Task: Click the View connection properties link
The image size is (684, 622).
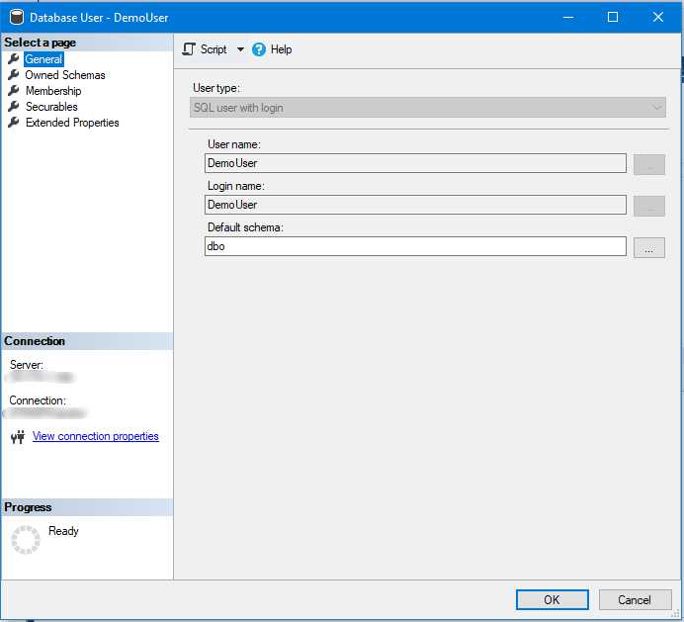Action: coord(96,436)
